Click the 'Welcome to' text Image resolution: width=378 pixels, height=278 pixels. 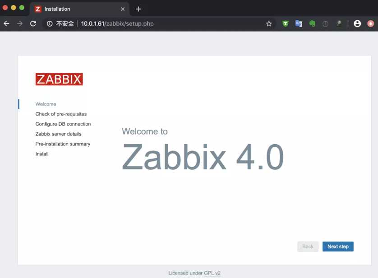click(145, 131)
